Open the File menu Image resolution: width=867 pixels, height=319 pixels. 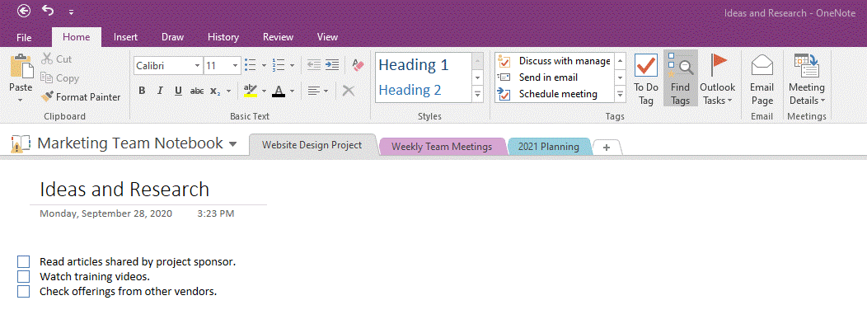[24, 37]
